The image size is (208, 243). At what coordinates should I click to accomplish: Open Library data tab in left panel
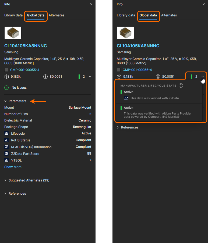tap(13, 15)
